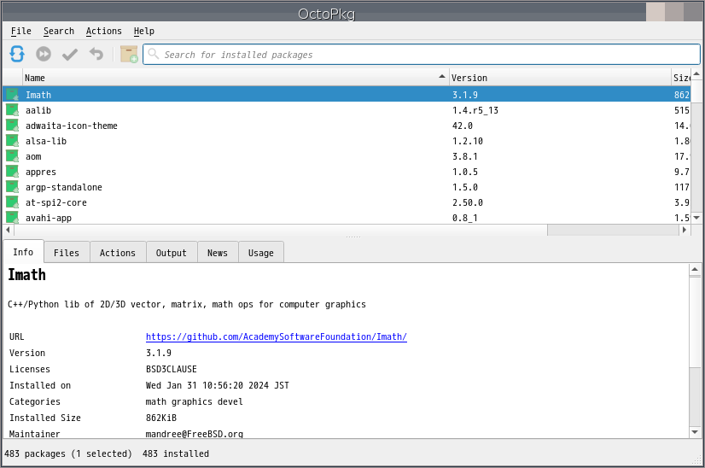Select the alsa-lib package row
The height and width of the screenshot is (468, 705).
347,140
